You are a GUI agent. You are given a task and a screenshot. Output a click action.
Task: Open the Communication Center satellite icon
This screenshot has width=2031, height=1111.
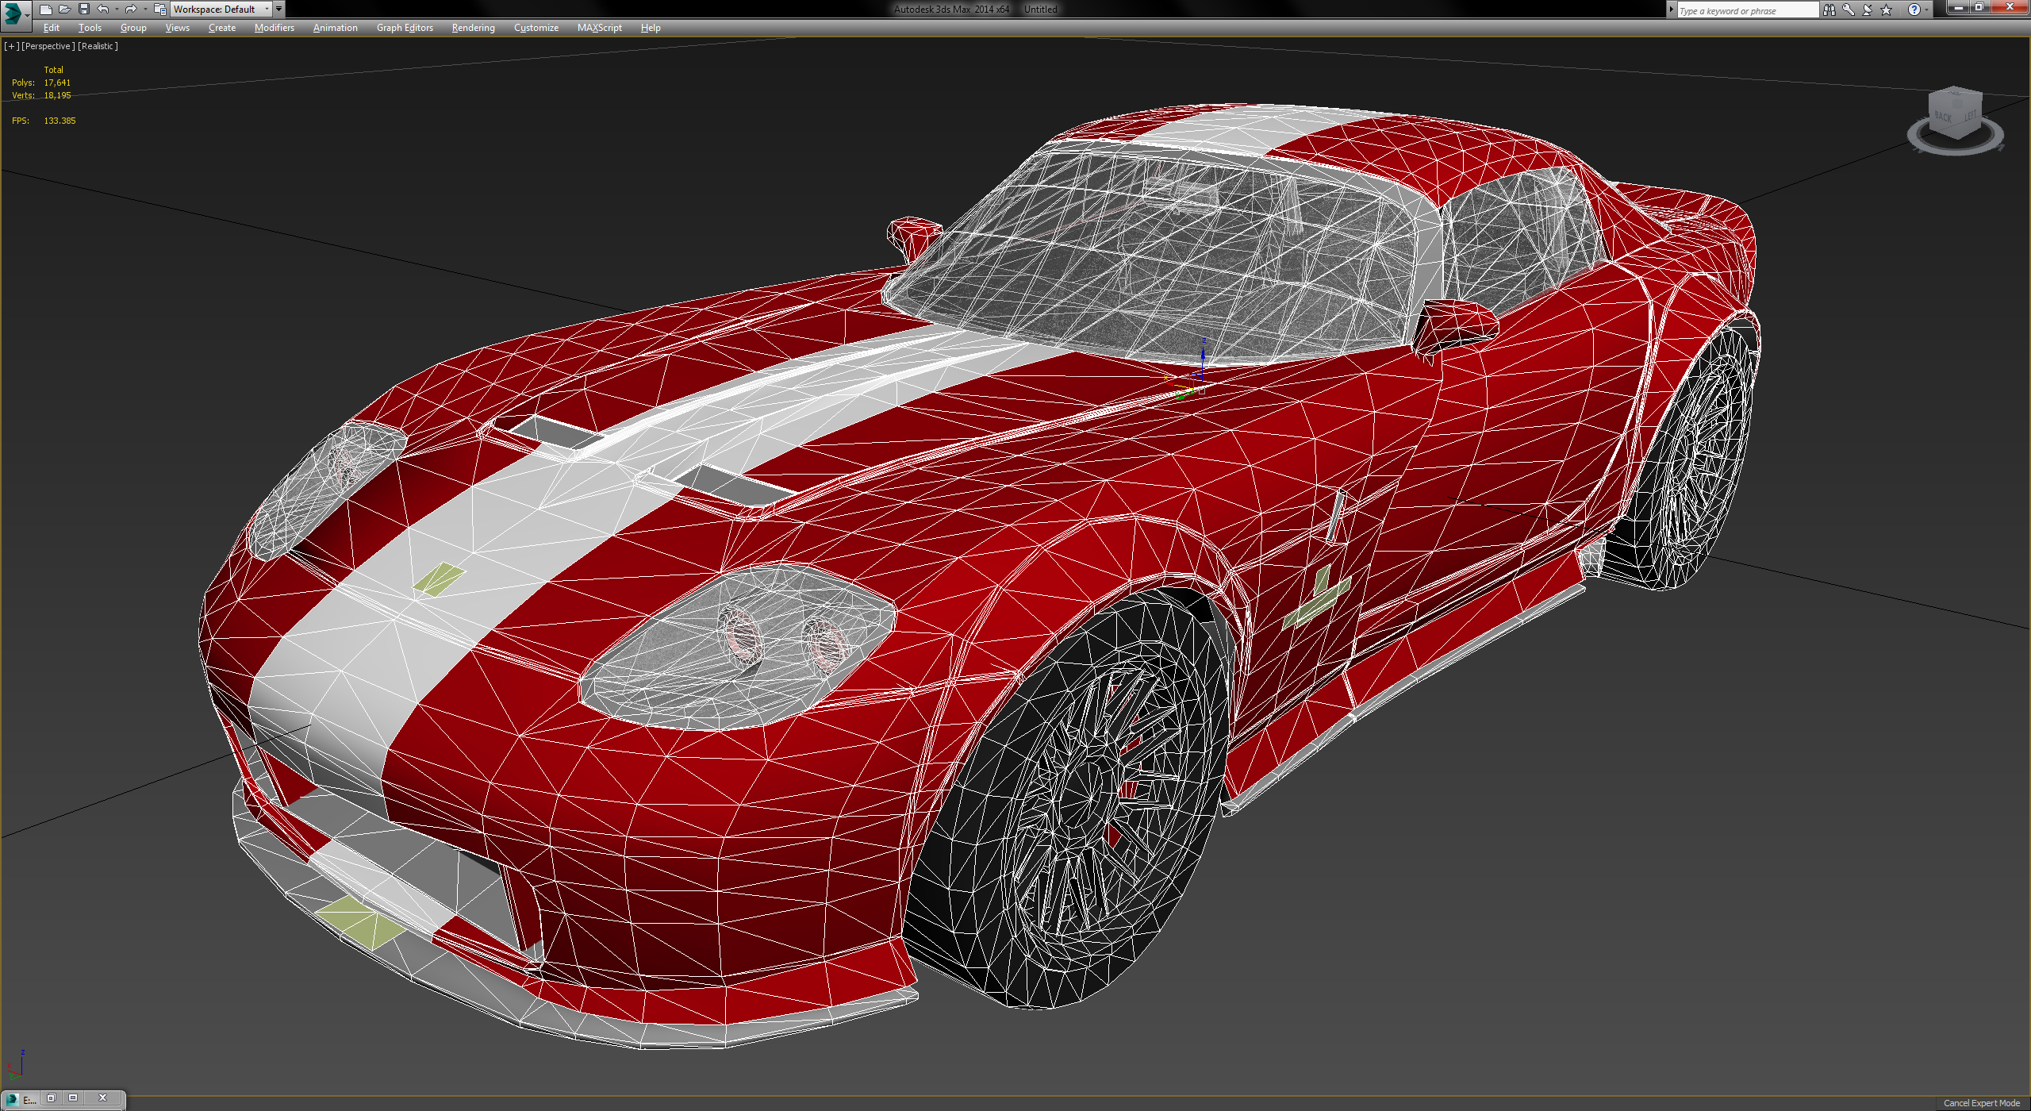click(1867, 10)
